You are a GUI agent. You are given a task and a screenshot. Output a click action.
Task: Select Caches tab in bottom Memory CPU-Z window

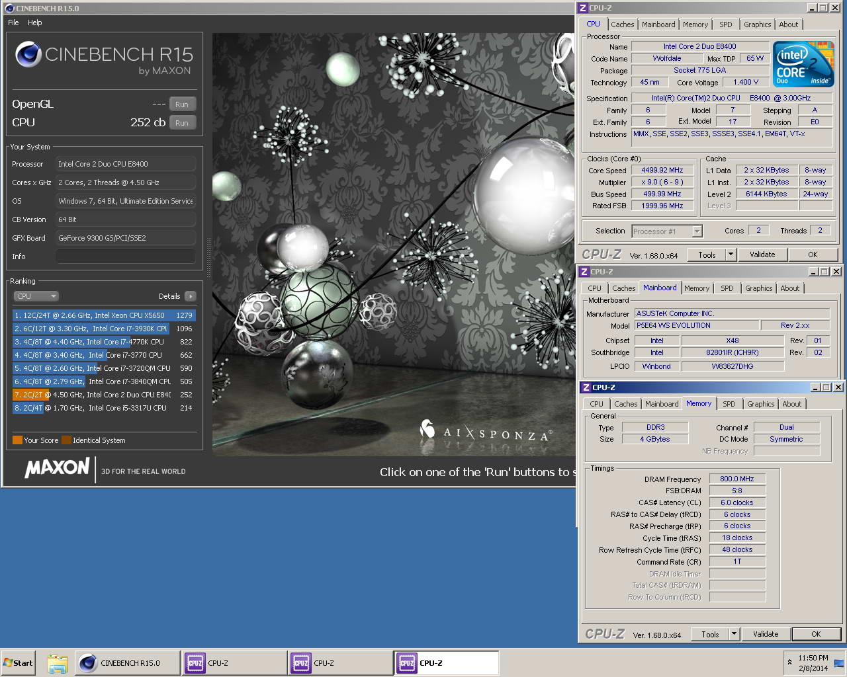click(x=625, y=404)
